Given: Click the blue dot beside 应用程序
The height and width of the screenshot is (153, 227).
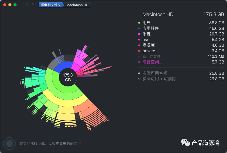Looking at the screenshot, I should 139,28.
